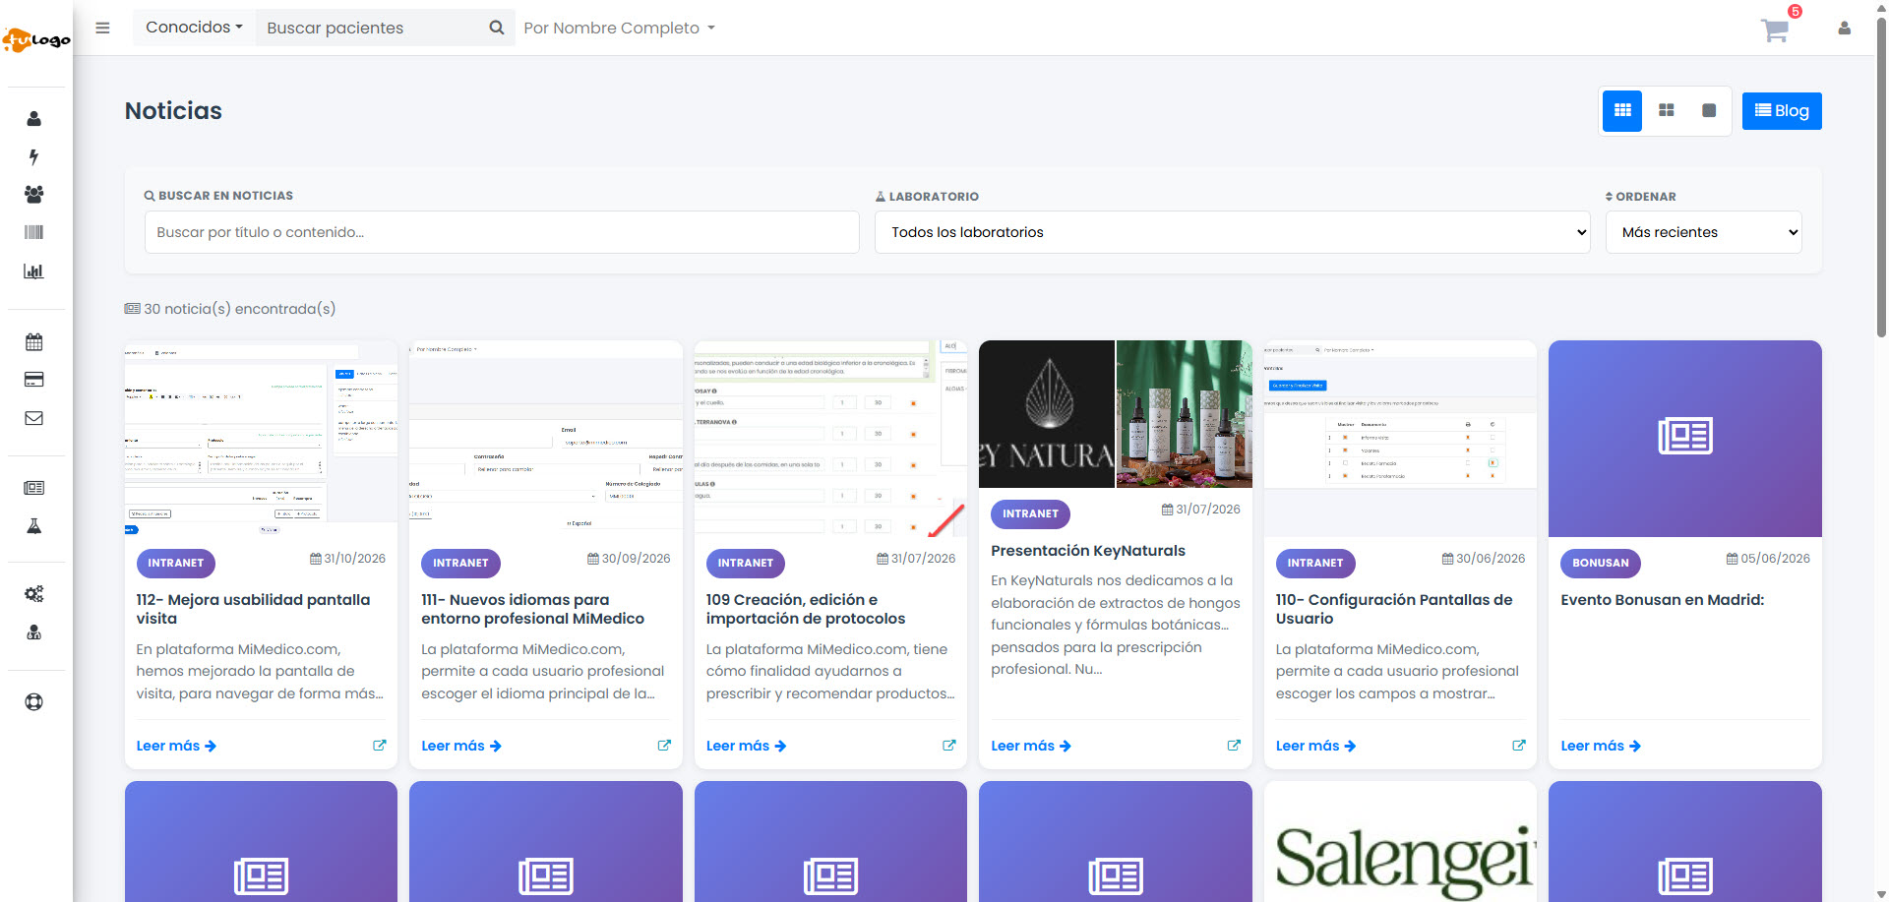Click Leer más on article 112

[x=176, y=746]
